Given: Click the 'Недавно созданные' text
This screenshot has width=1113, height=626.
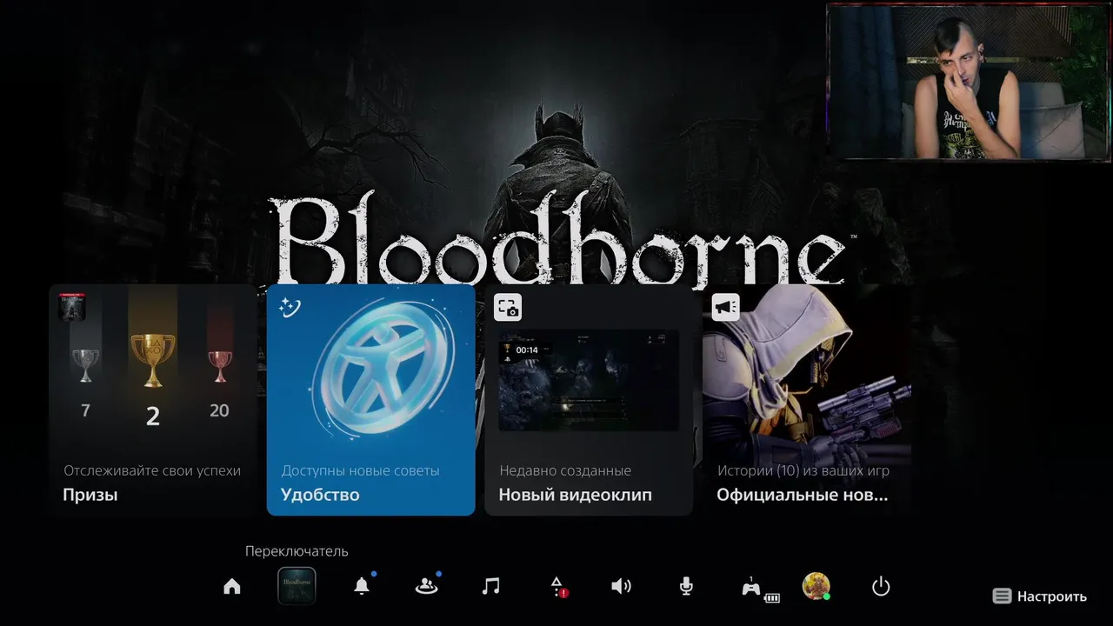Looking at the screenshot, I should click(565, 470).
